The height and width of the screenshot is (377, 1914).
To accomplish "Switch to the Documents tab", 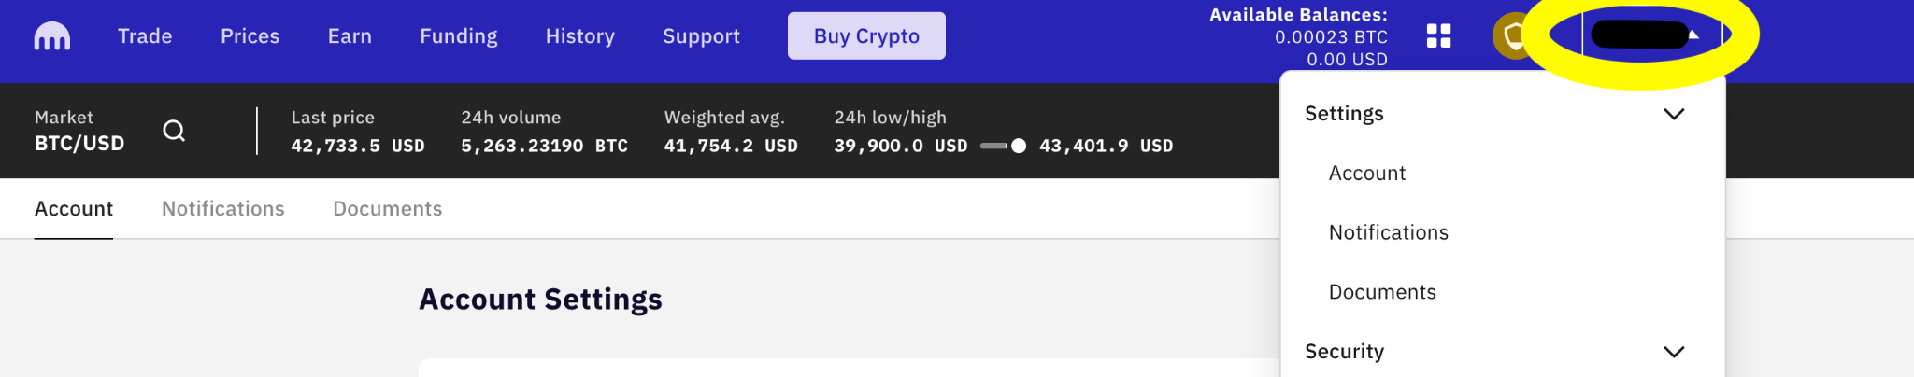I will (388, 209).
